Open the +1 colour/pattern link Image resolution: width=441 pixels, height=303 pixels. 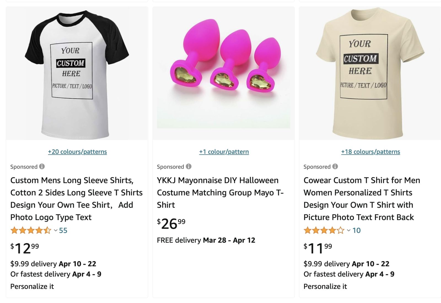[224, 151]
